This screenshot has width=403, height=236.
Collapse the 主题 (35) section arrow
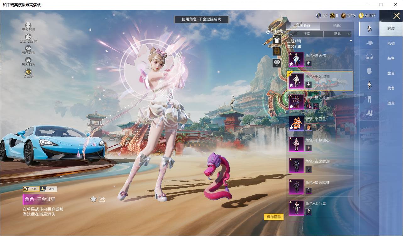click(351, 41)
